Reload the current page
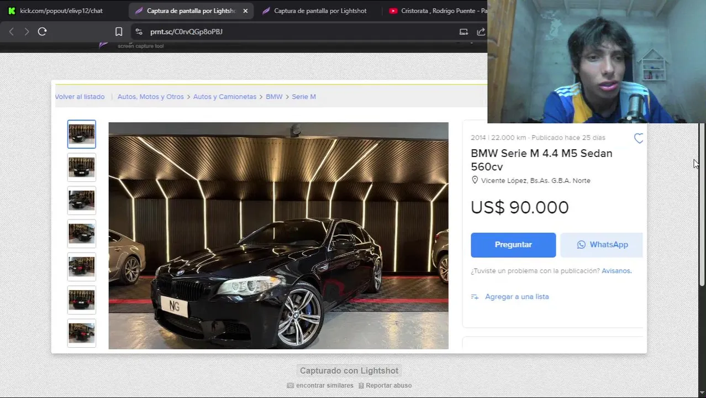 pos(42,32)
